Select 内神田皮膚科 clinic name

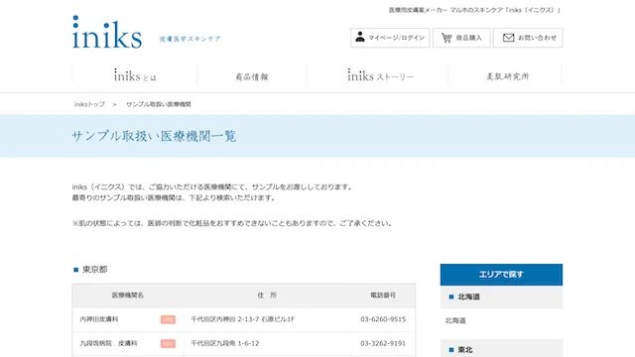click(99, 319)
